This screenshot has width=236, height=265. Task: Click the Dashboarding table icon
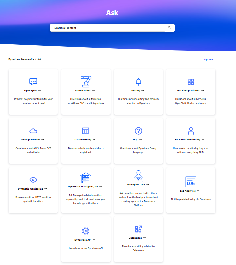[86, 131]
